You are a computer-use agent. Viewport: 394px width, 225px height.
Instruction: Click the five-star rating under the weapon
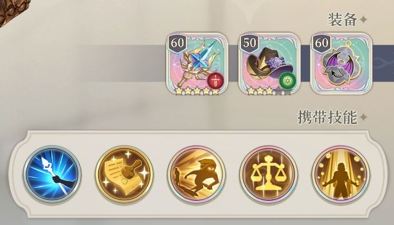tap(197, 91)
